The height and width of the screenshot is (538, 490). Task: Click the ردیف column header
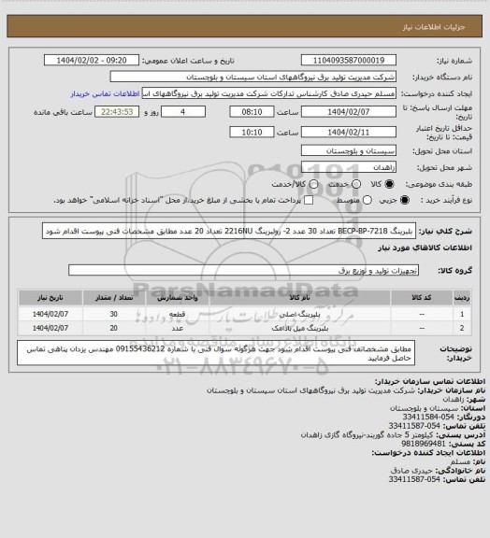tap(462, 298)
